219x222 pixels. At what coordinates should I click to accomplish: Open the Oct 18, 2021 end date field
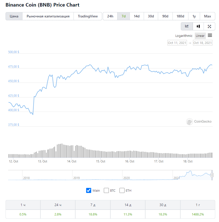[203, 43]
